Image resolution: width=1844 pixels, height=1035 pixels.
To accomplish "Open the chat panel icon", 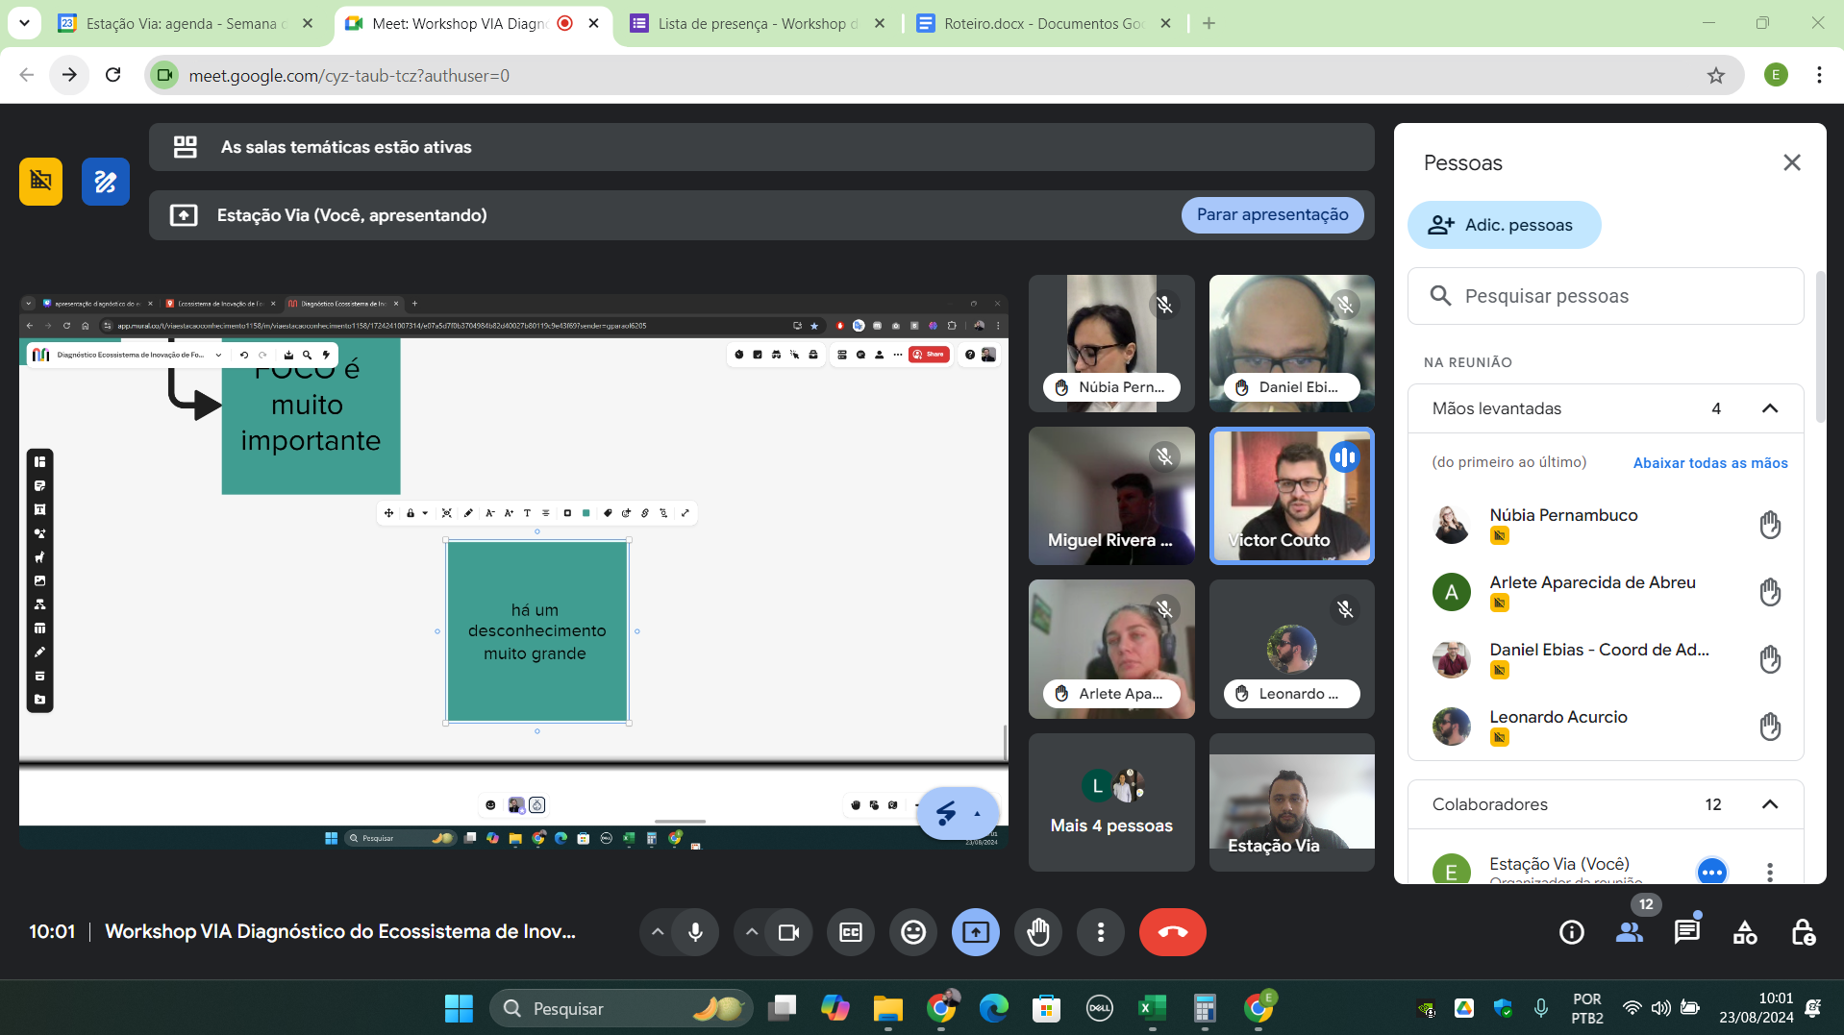I will point(1686,932).
